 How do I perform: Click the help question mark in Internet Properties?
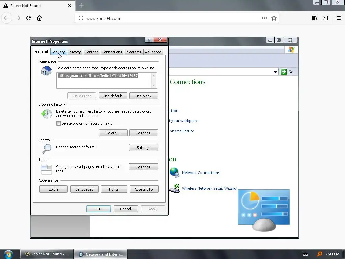click(149, 40)
